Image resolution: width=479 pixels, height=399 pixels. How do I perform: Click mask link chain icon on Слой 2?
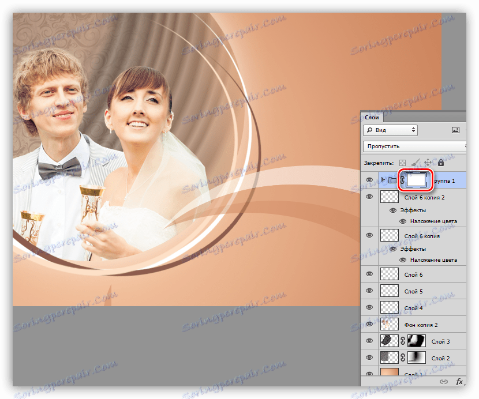(403, 357)
